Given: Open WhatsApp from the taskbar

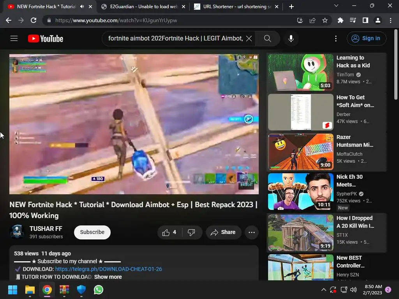Looking at the screenshot, I should (99, 290).
